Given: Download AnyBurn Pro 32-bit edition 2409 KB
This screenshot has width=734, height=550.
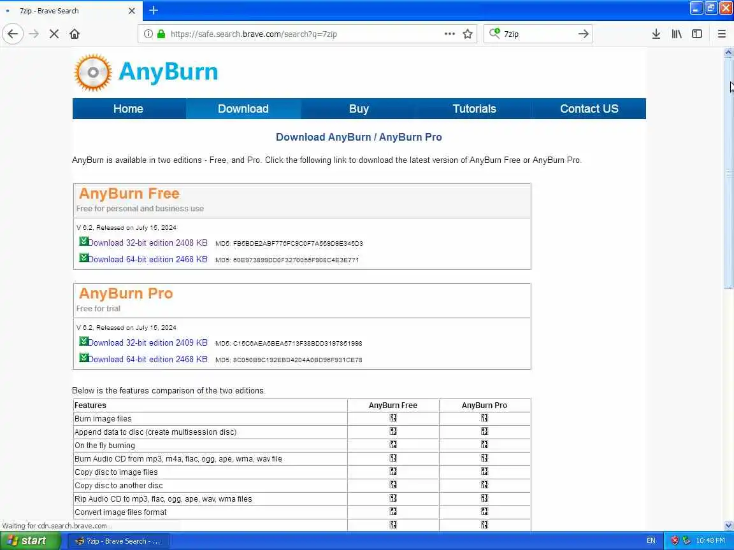Looking at the screenshot, I should coord(147,343).
